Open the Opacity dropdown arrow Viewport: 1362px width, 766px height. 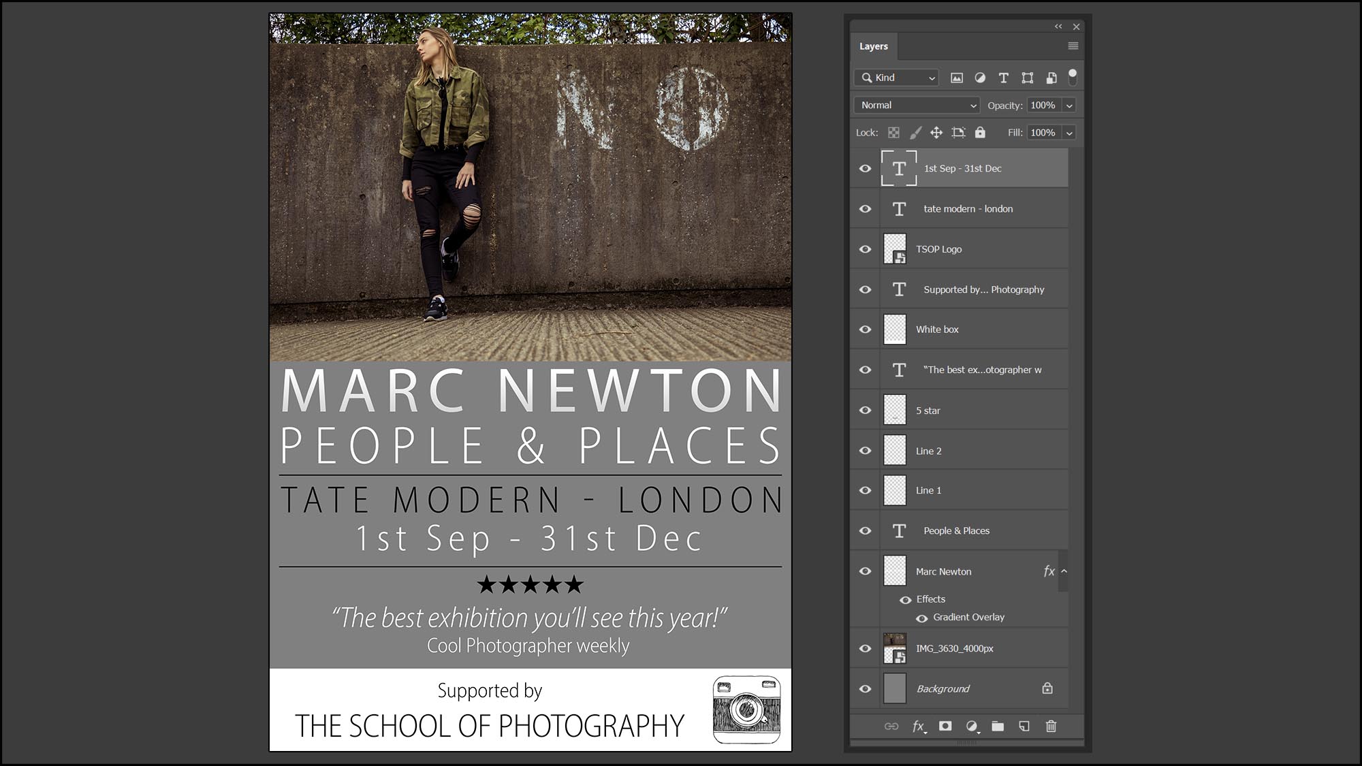(x=1068, y=105)
